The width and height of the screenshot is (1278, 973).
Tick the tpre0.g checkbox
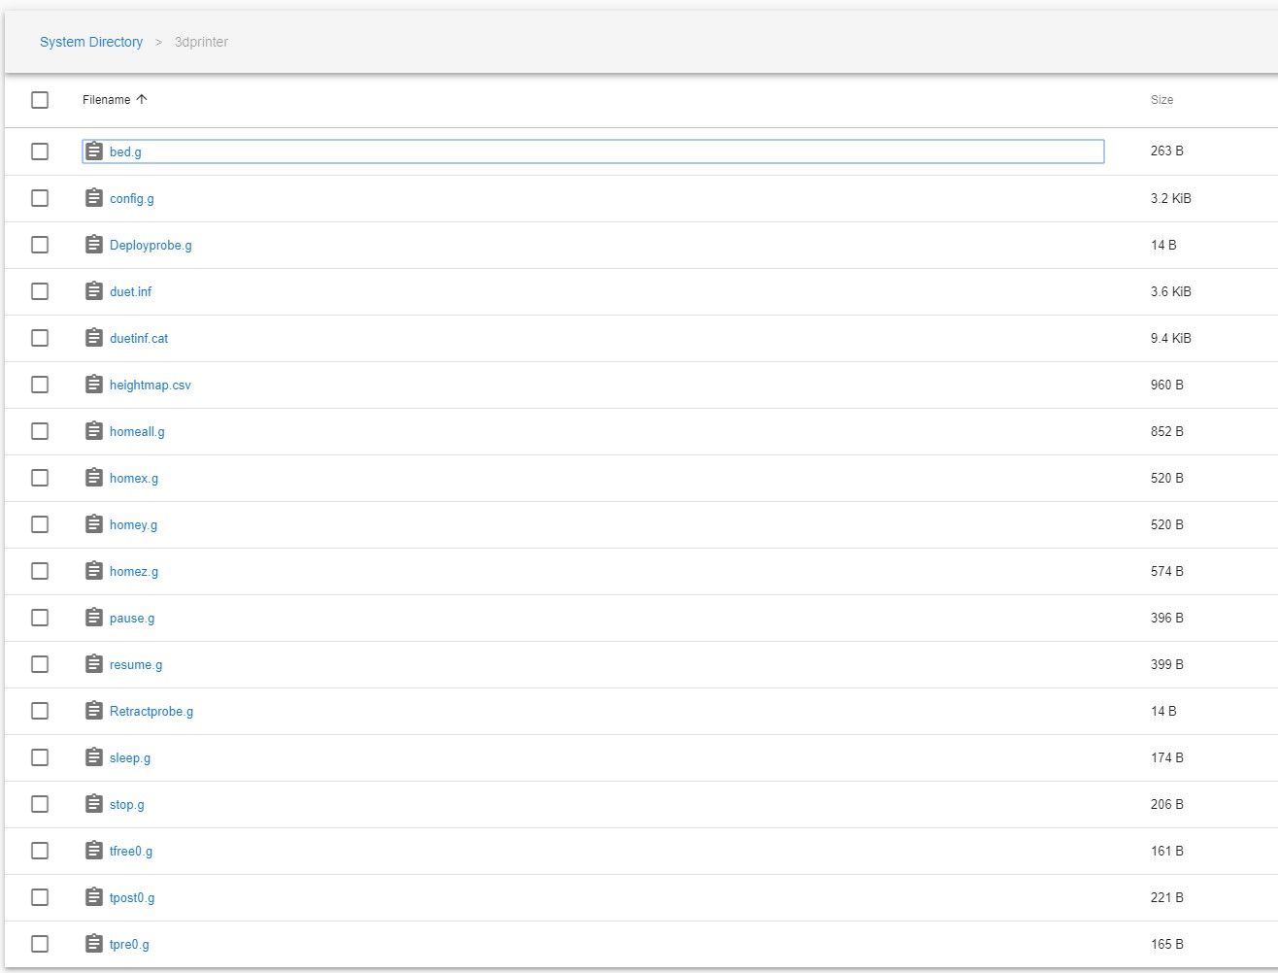coord(40,944)
